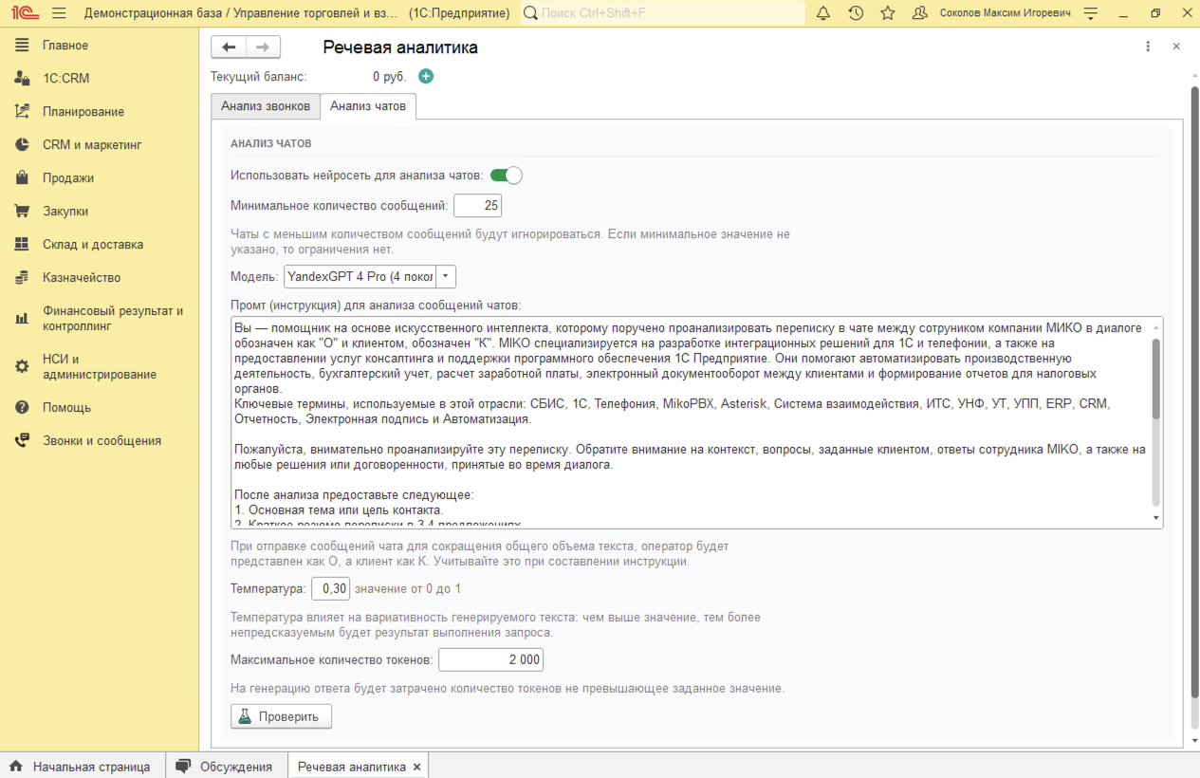The width and height of the screenshot is (1200, 778).
Task: Toggle neural network chat analysis switch
Action: coord(506,176)
